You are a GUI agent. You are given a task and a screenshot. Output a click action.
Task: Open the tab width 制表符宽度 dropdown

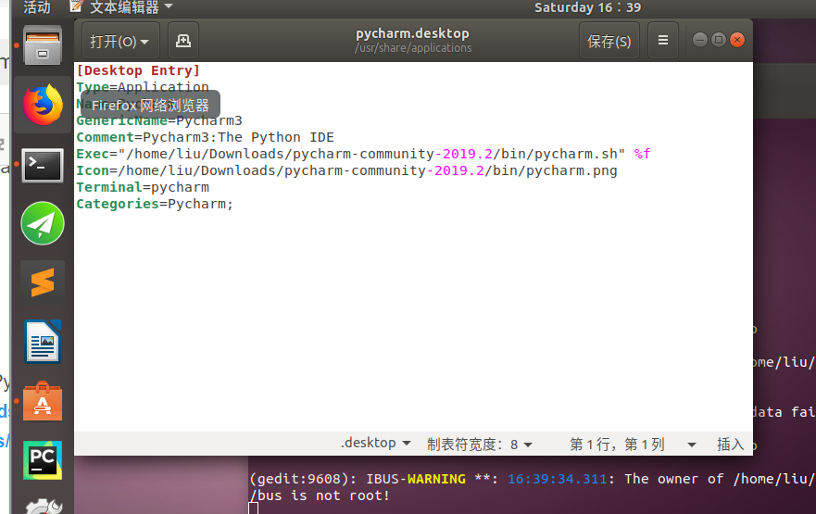480,445
